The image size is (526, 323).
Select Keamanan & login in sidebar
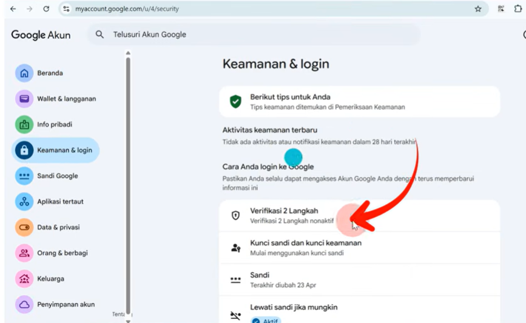pyautogui.click(x=55, y=150)
